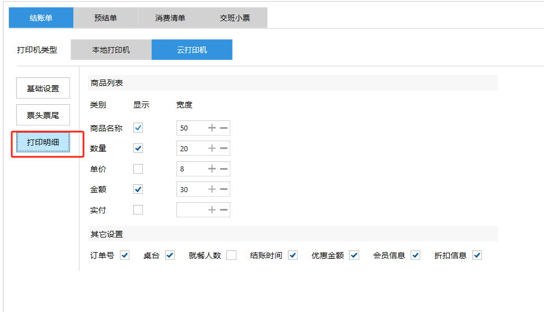544x312 pixels.
Task: Check the 就餐人数 option
Action: (231, 255)
